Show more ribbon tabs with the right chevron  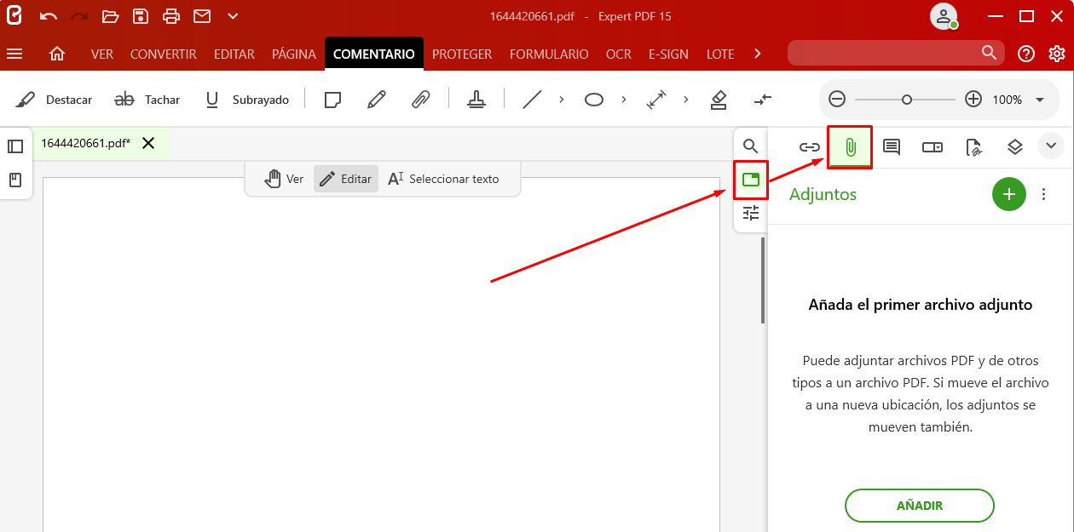pos(758,54)
